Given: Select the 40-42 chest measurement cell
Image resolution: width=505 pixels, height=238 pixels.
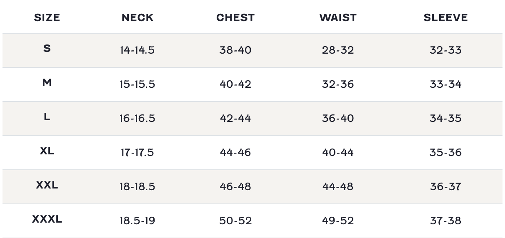Looking at the screenshot, I should click(235, 84).
